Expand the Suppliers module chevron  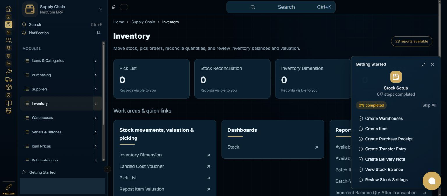coord(95,90)
